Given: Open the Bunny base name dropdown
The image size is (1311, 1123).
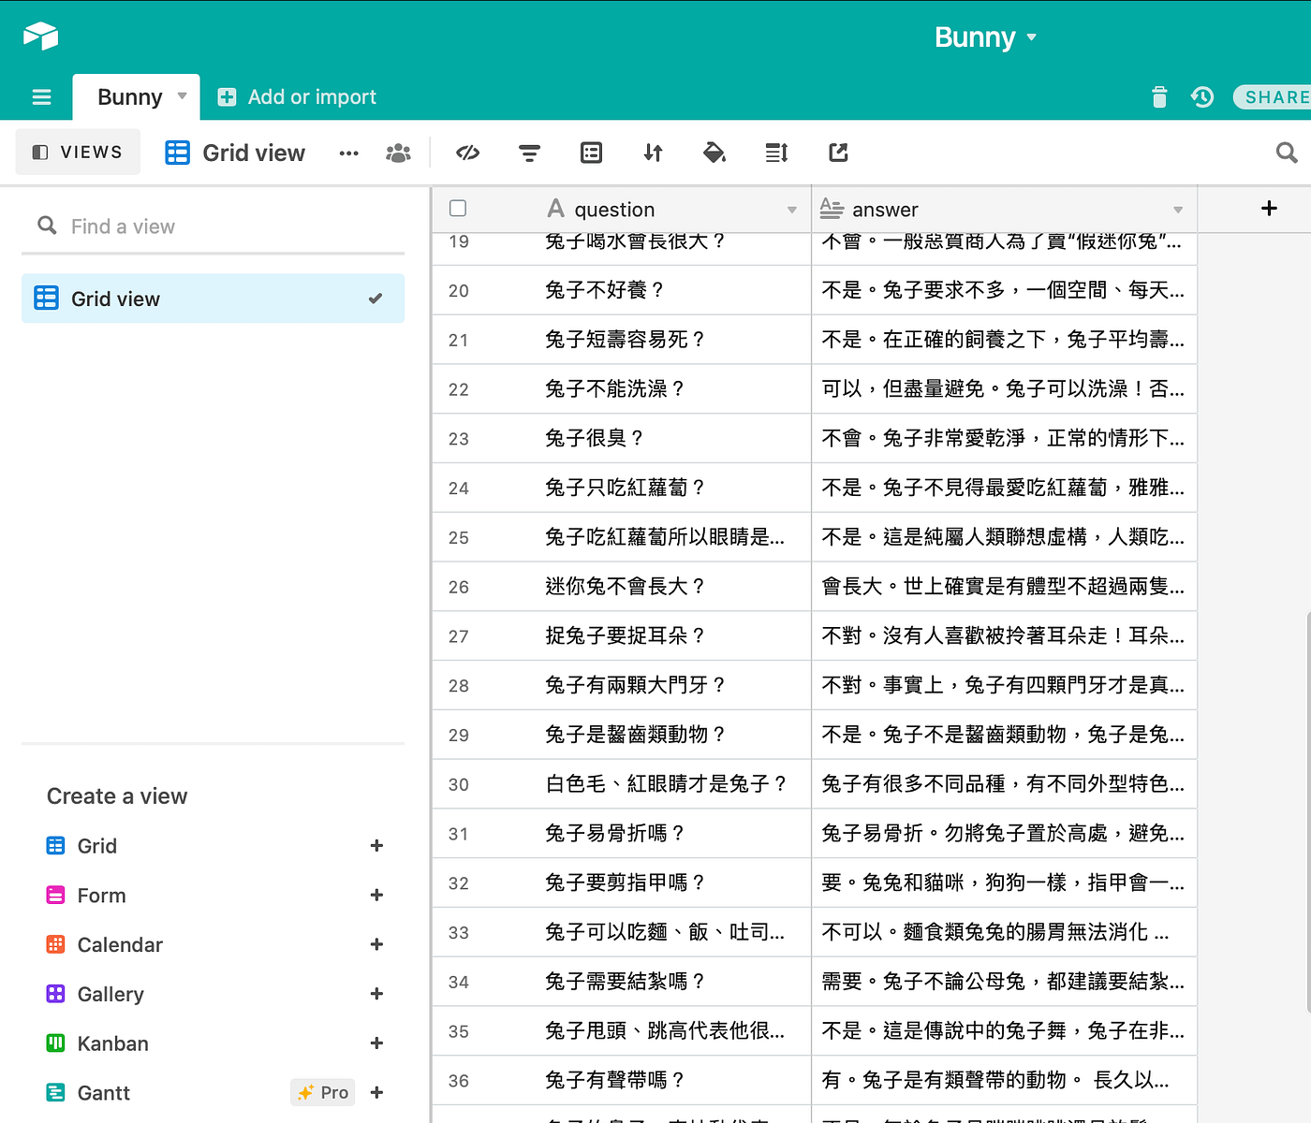Looking at the screenshot, I should tap(987, 36).
